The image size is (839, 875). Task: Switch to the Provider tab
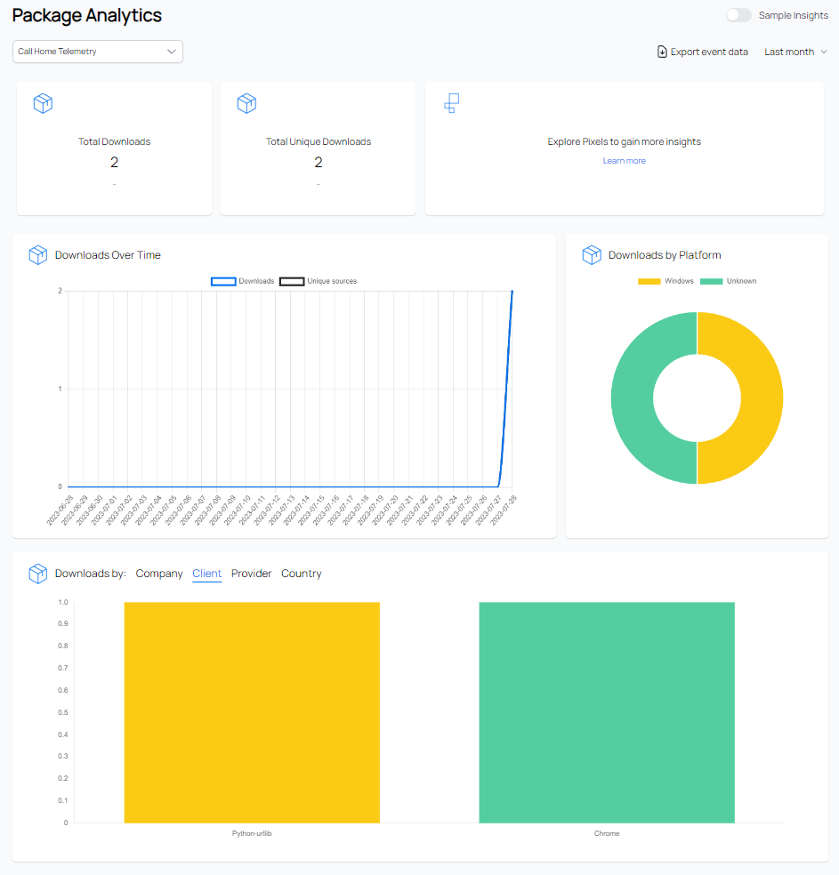[x=251, y=574]
